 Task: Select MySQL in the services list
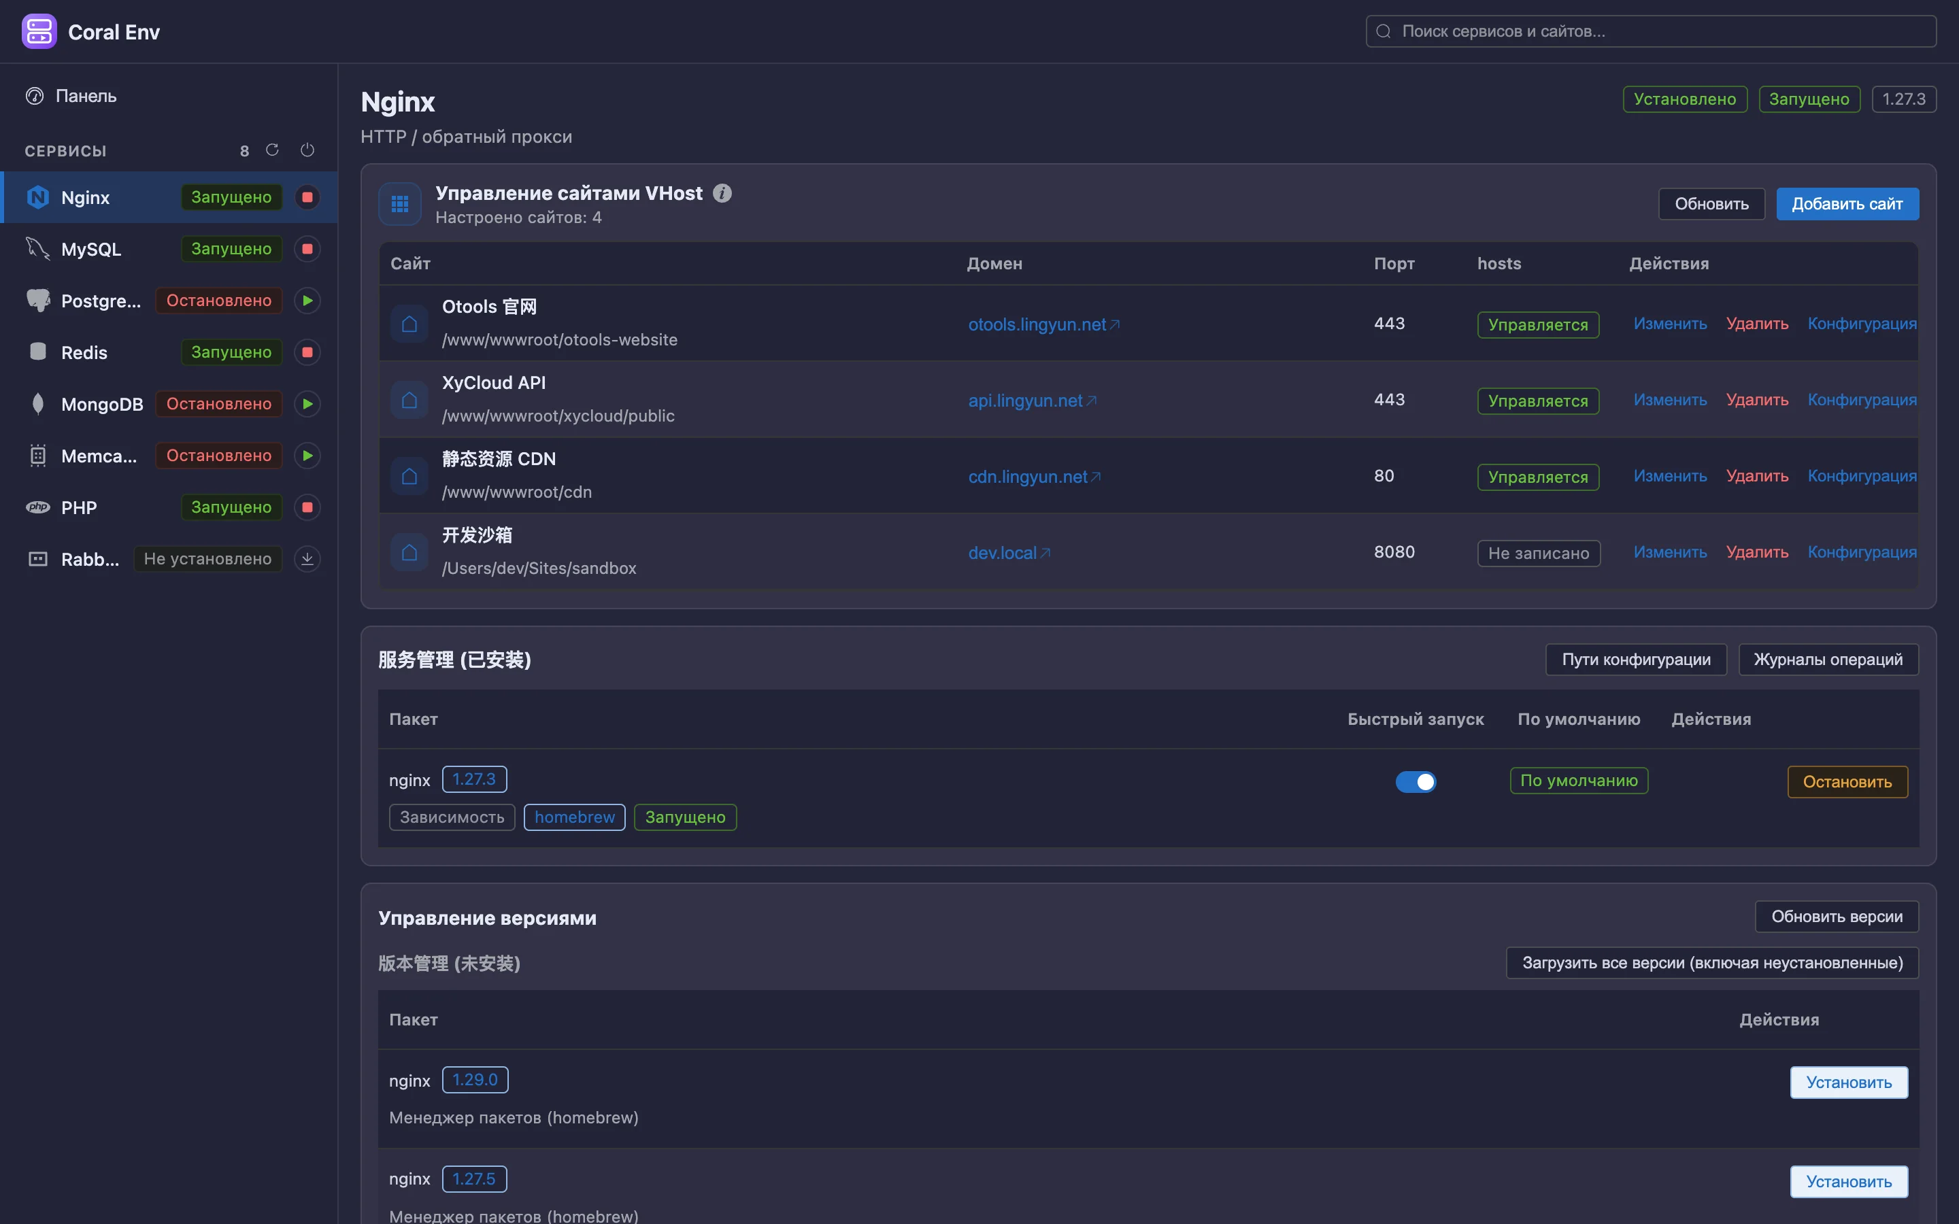coord(169,248)
